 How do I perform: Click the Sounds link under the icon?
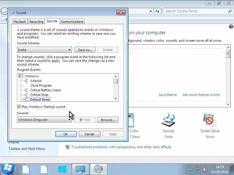point(169,131)
